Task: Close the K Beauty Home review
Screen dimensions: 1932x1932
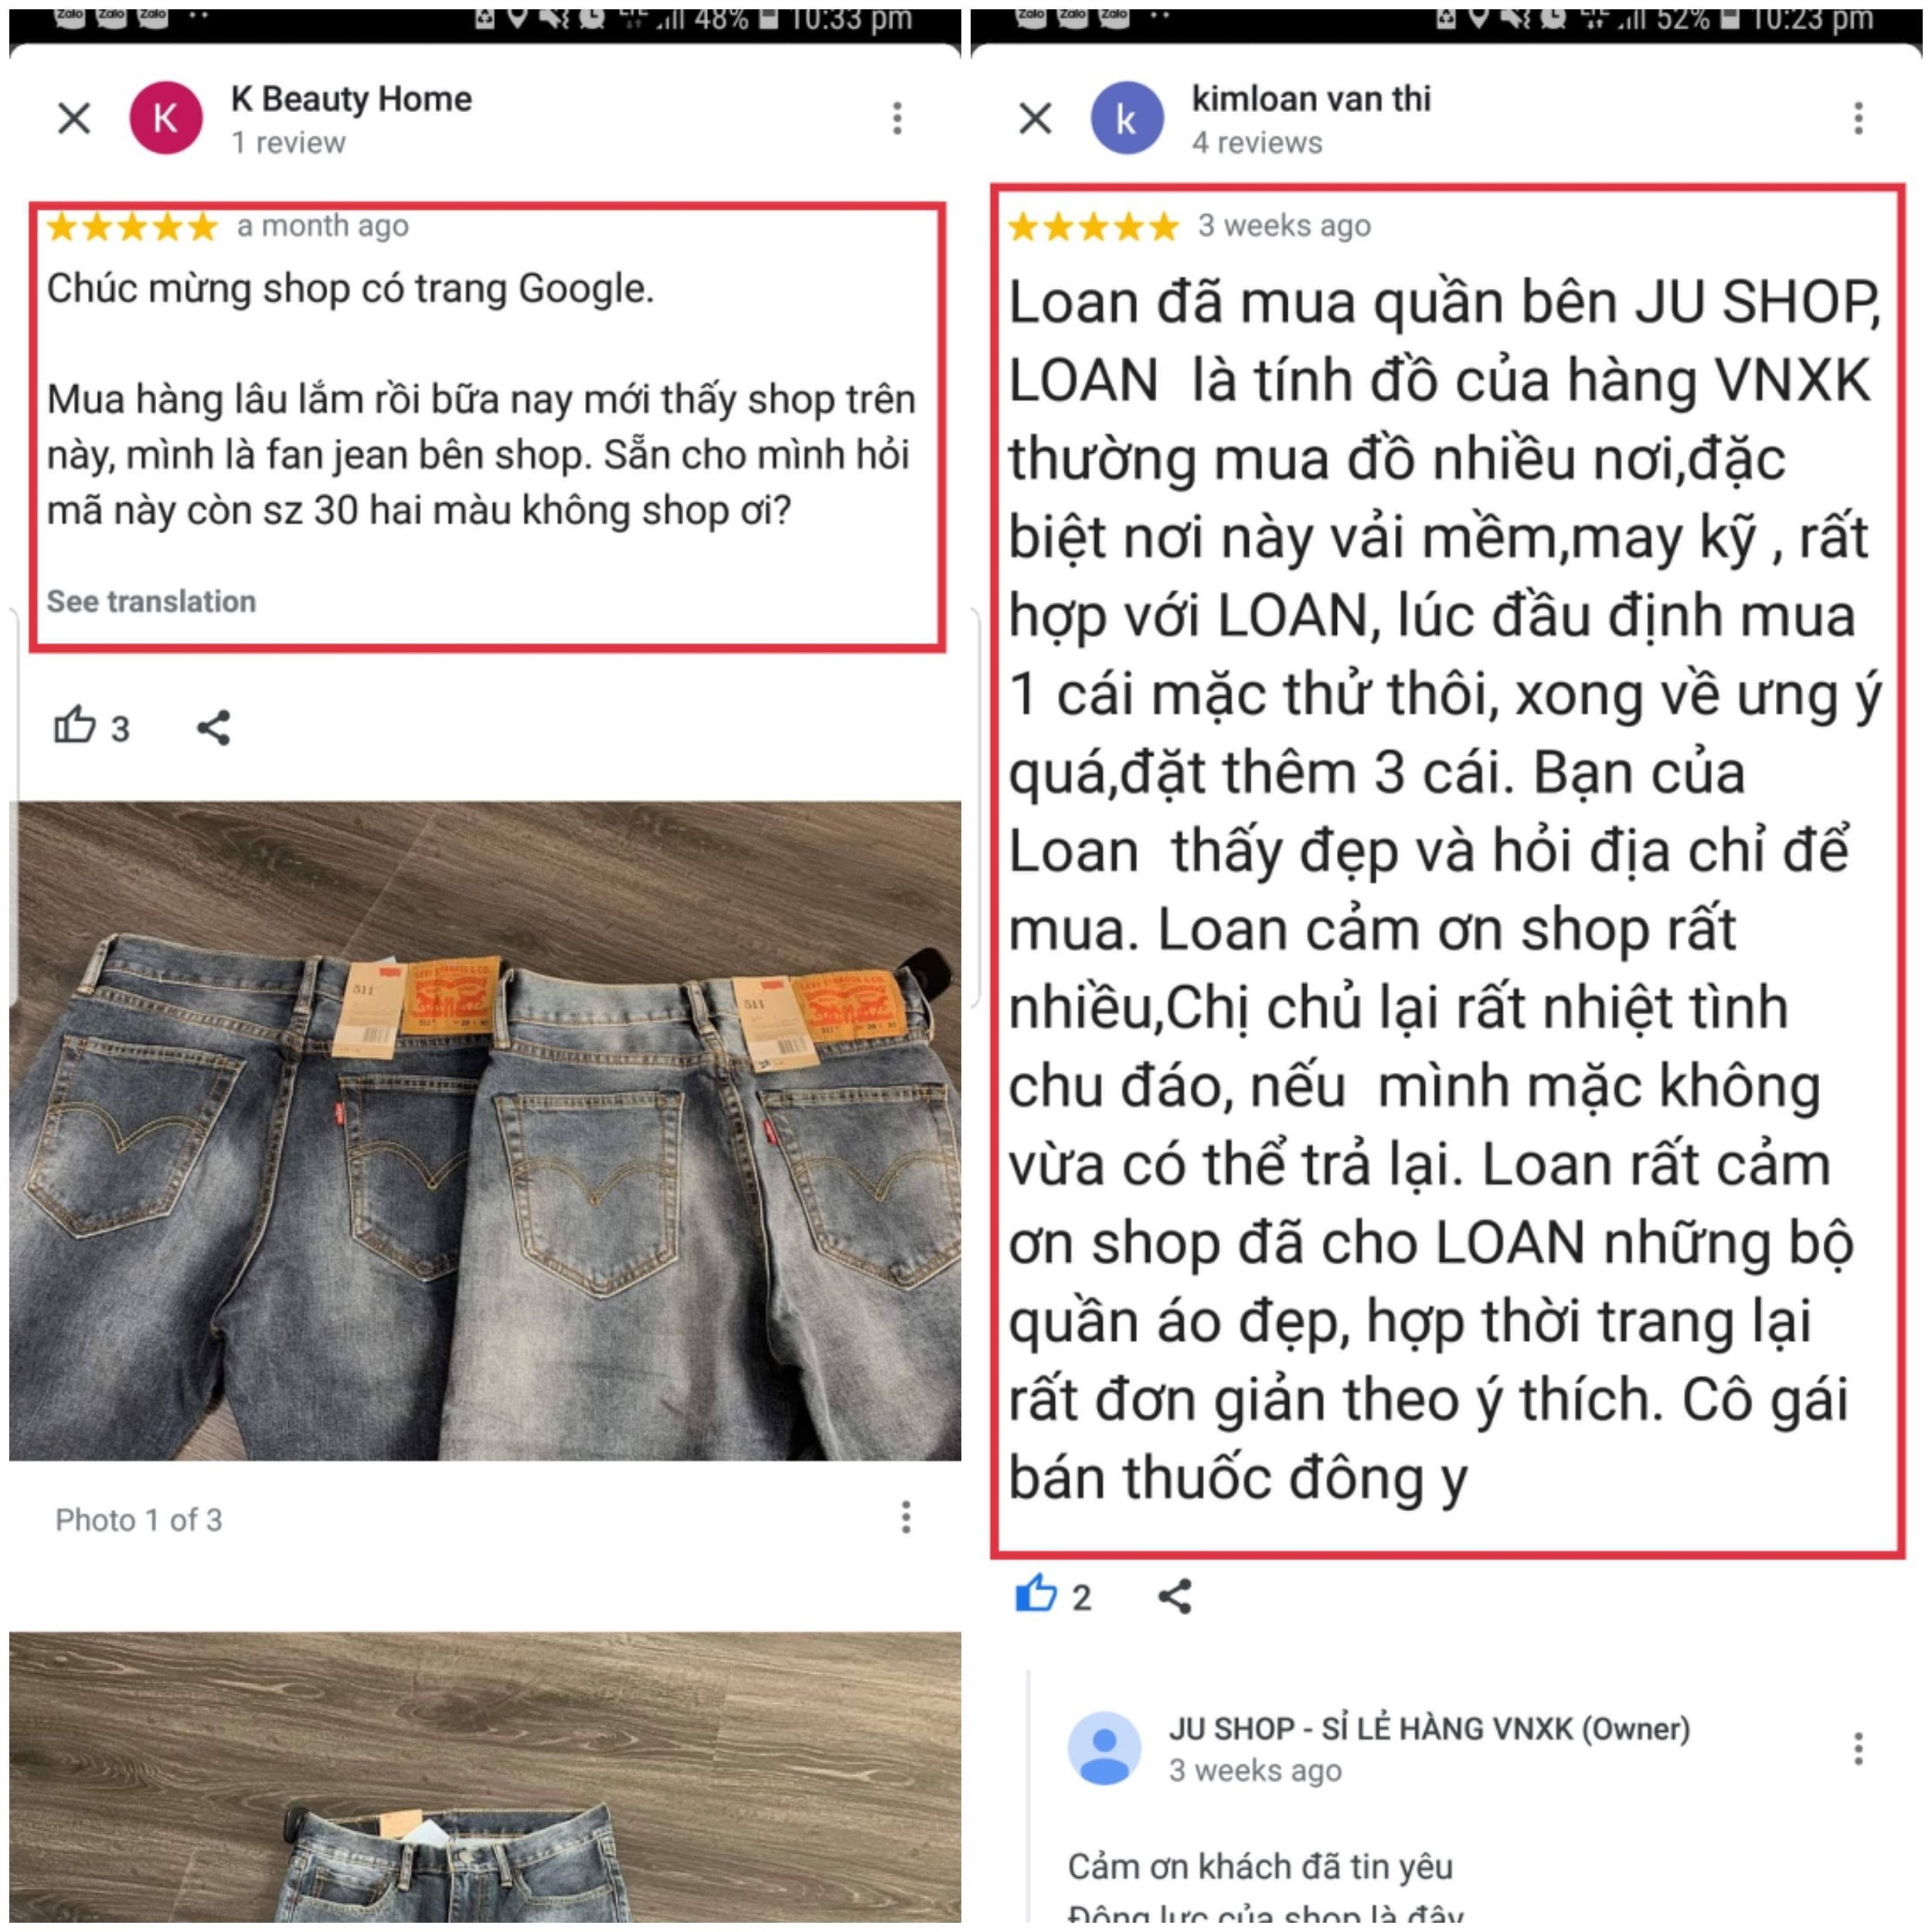Action: [x=74, y=119]
